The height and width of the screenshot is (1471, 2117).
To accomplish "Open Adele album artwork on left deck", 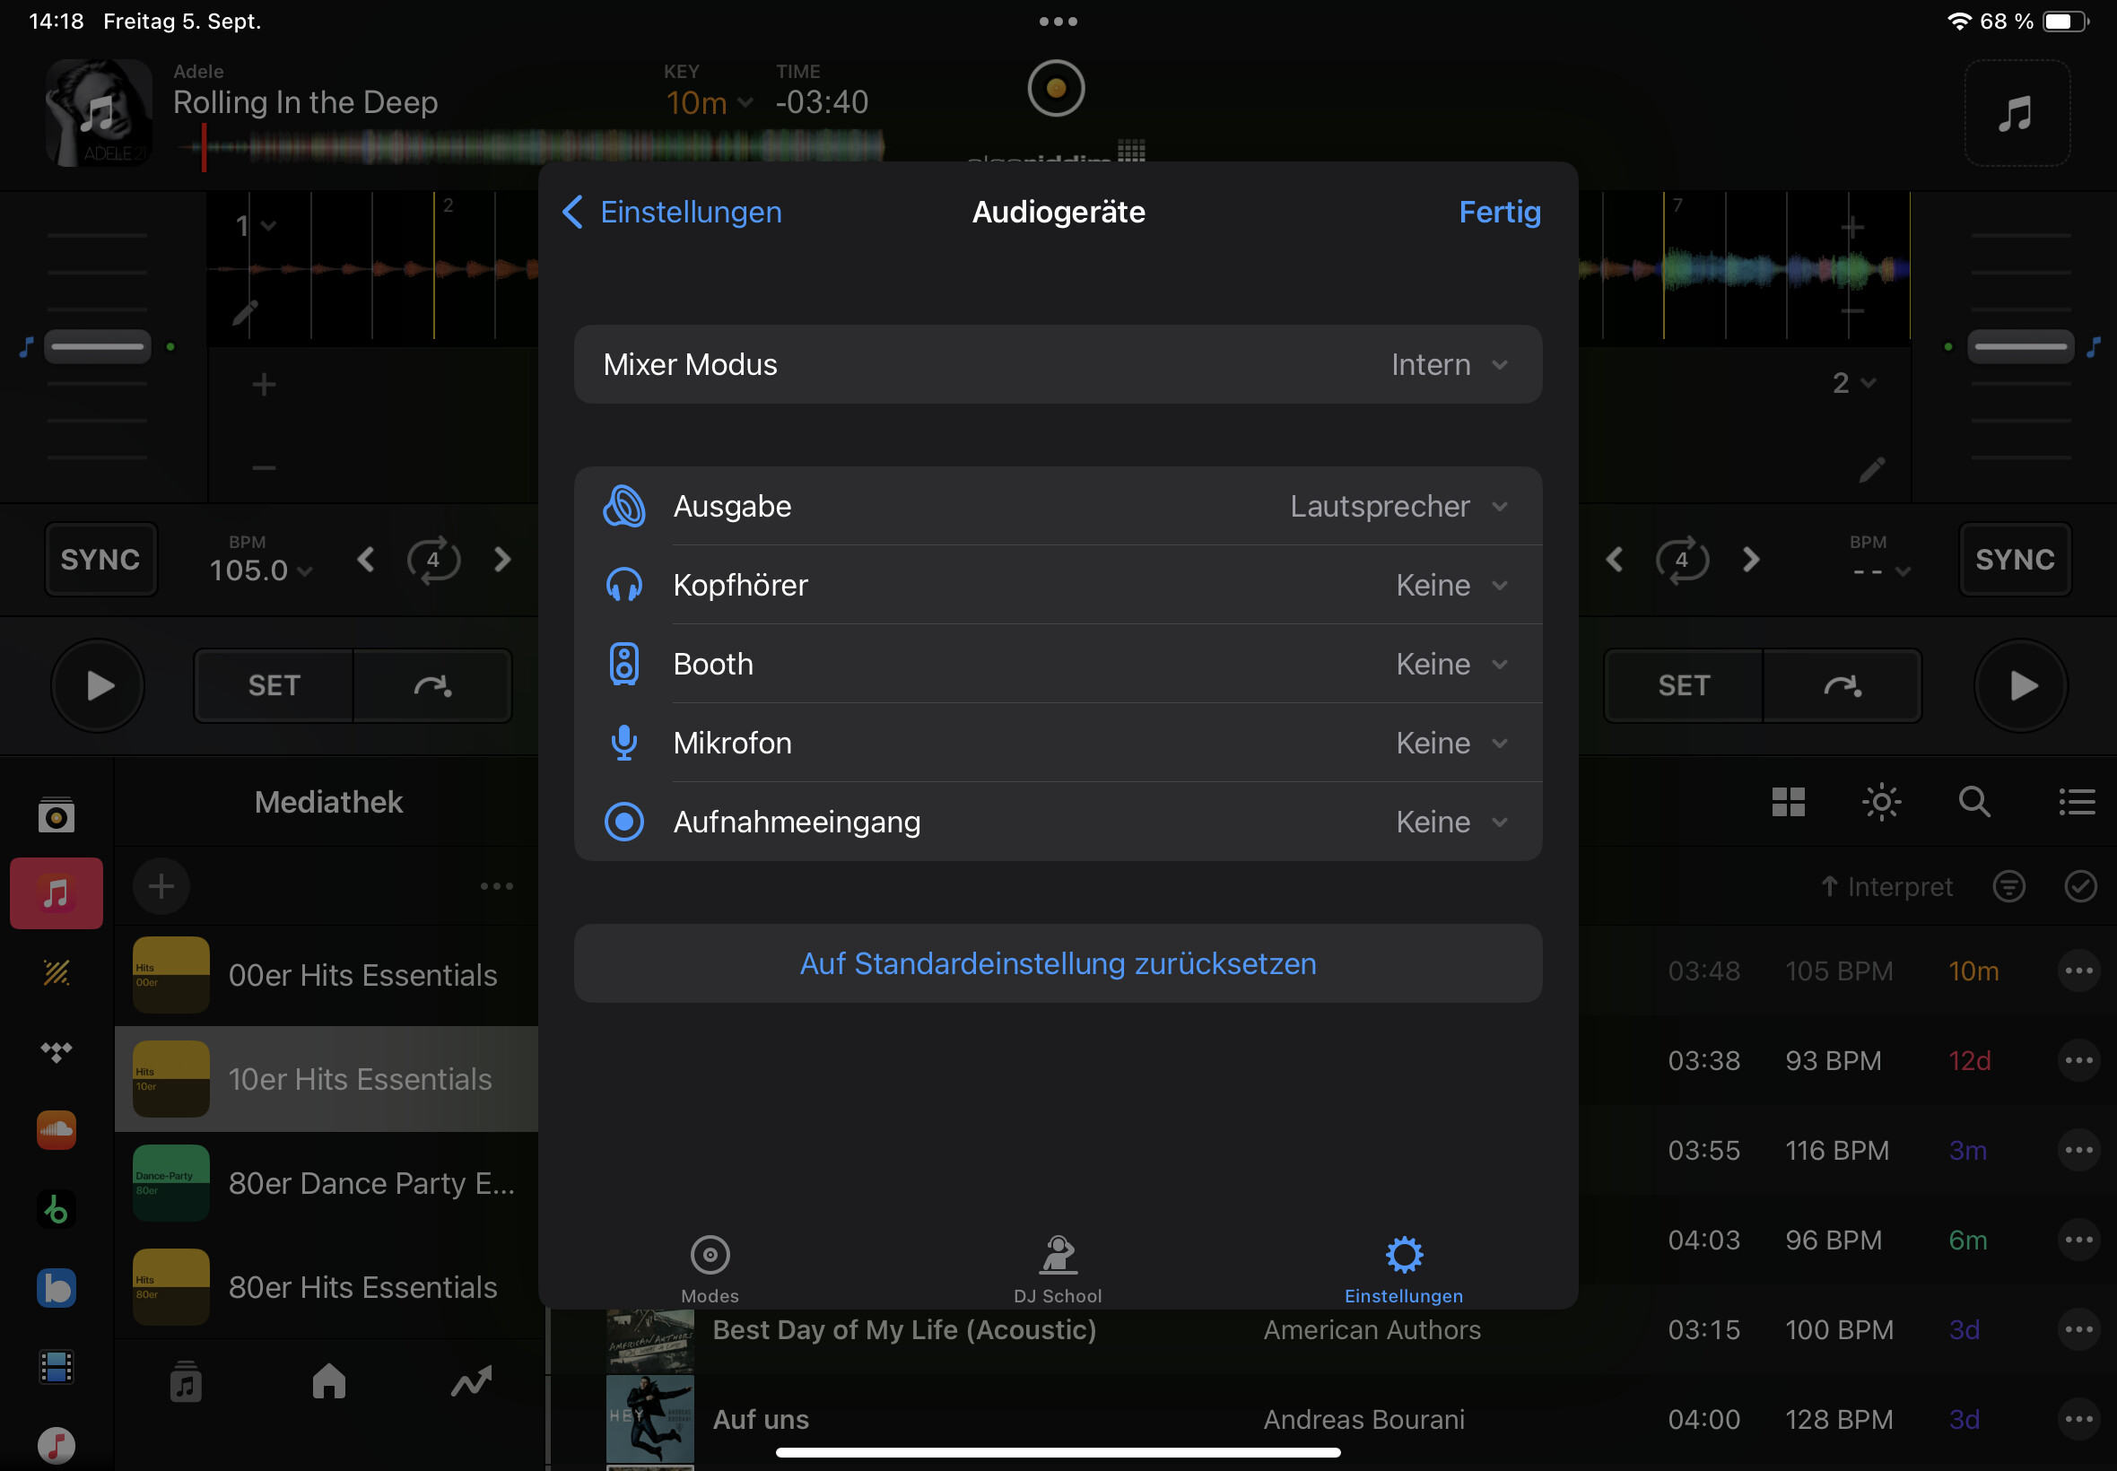I will [x=99, y=113].
